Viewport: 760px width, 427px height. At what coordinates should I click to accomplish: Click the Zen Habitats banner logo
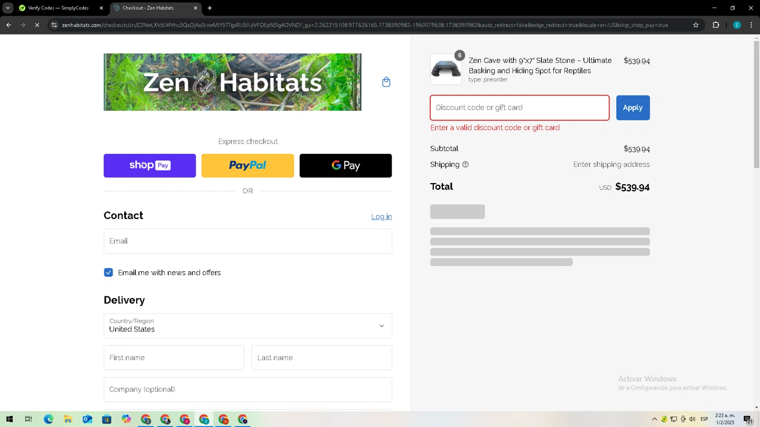pos(233,82)
